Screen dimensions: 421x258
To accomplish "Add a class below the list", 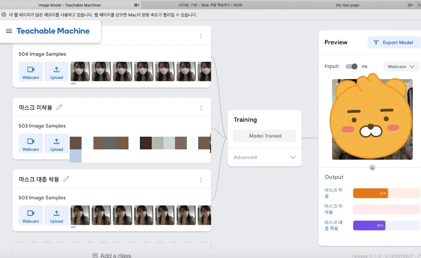I will click(x=112, y=255).
